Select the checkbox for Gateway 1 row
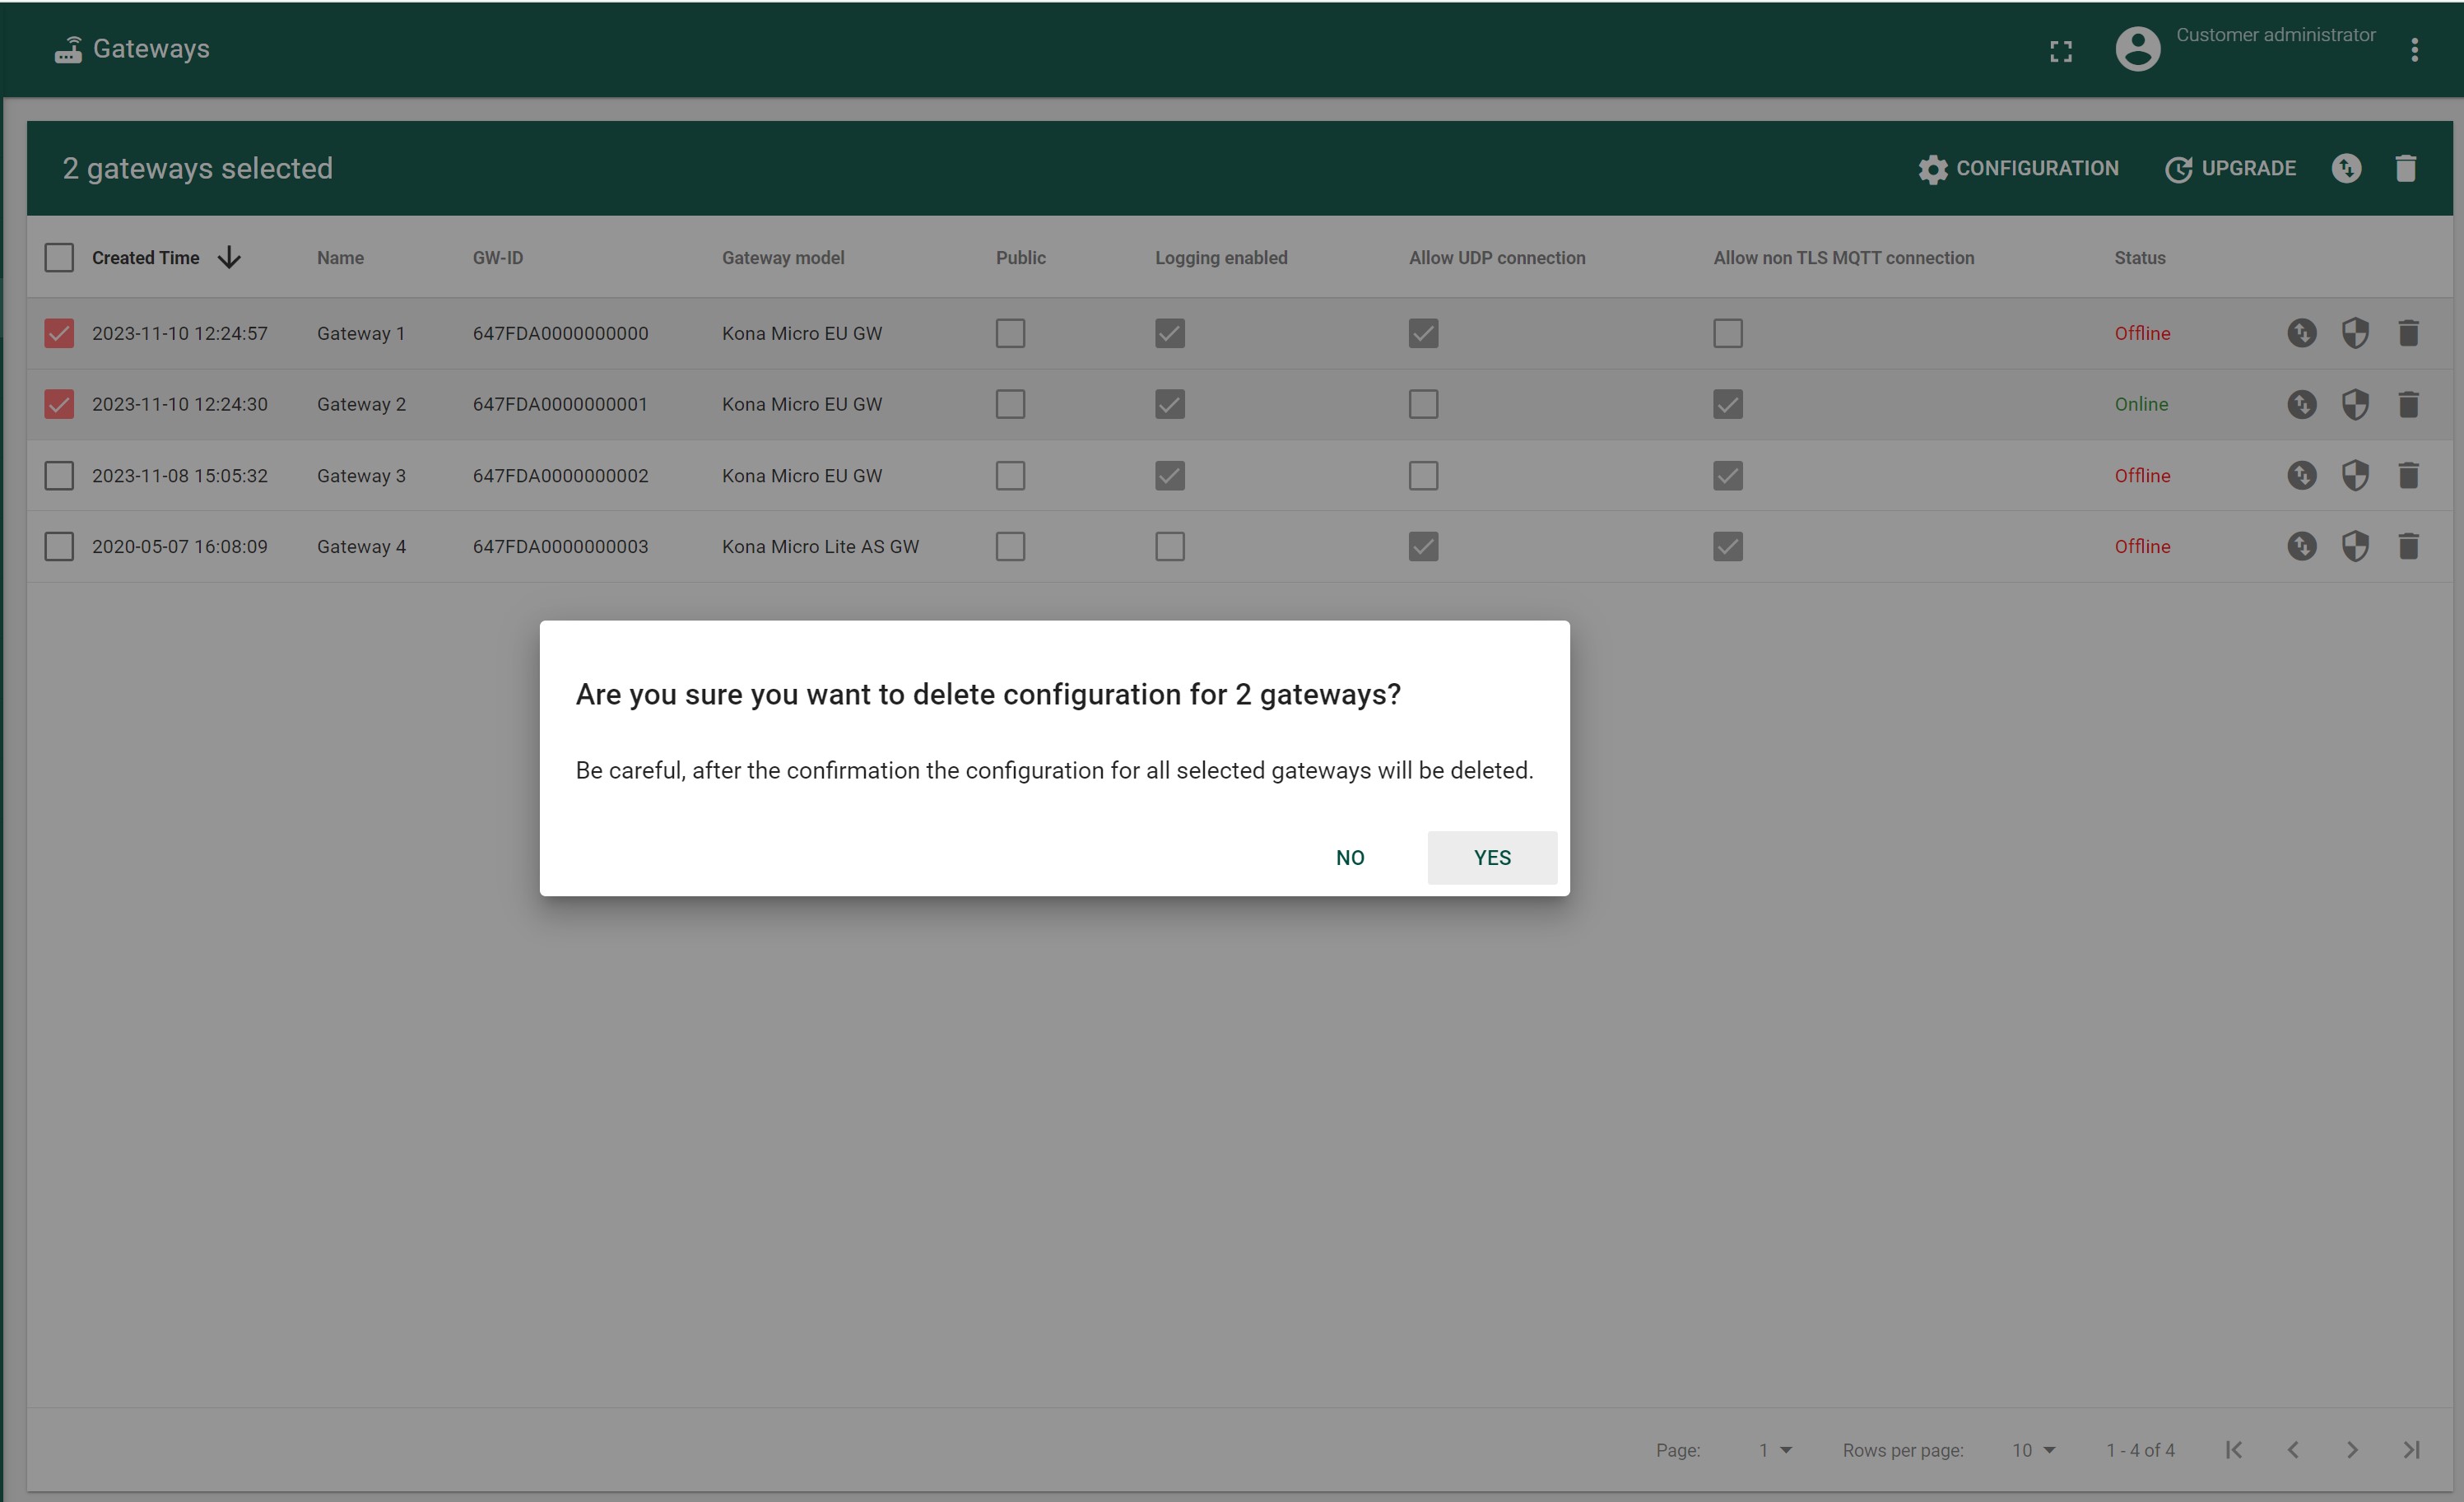Viewport: 2464px width, 1502px height. [58, 332]
